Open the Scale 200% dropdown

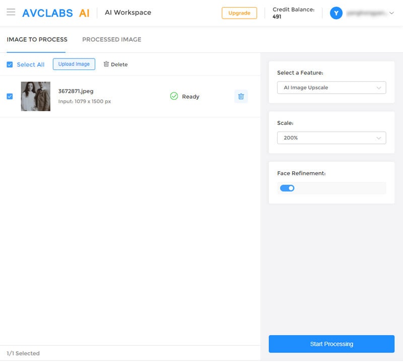[331, 138]
